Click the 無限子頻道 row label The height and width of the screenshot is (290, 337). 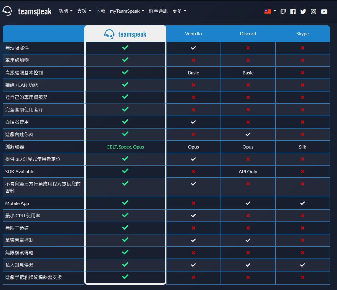(17, 228)
